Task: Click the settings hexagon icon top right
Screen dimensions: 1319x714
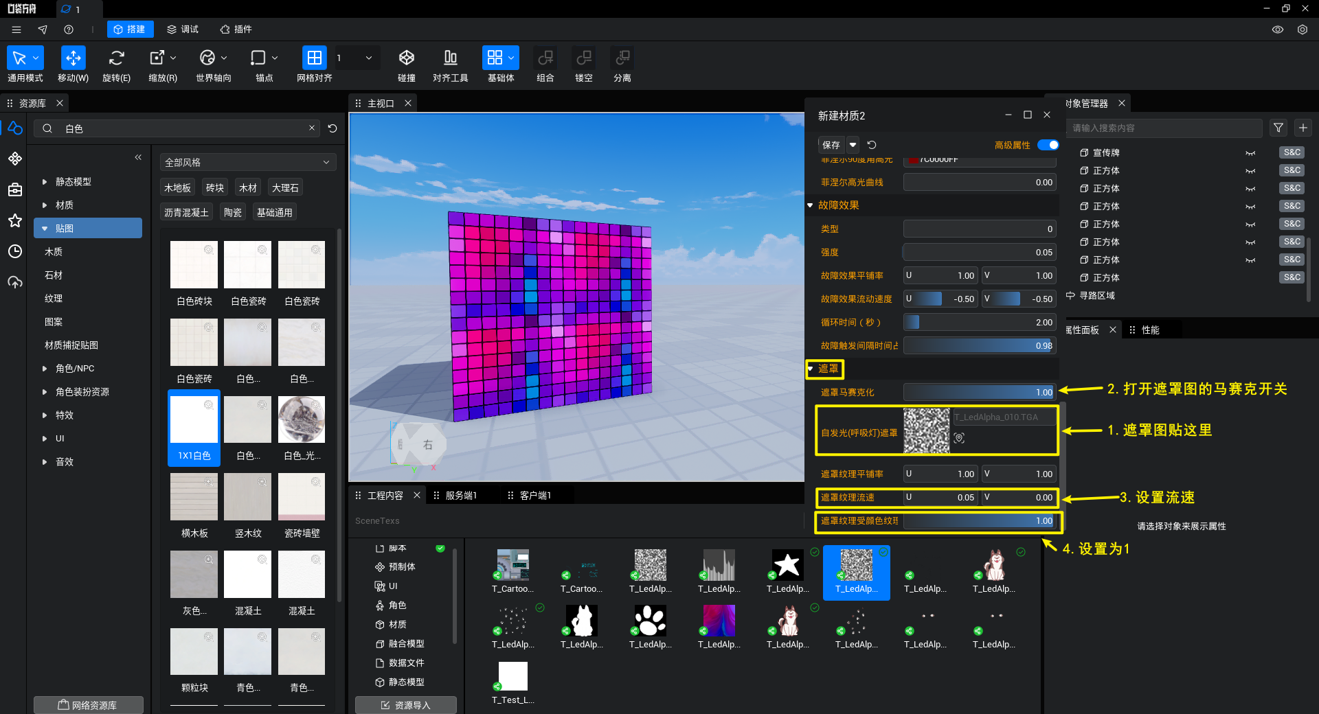Action: (x=1303, y=30)
